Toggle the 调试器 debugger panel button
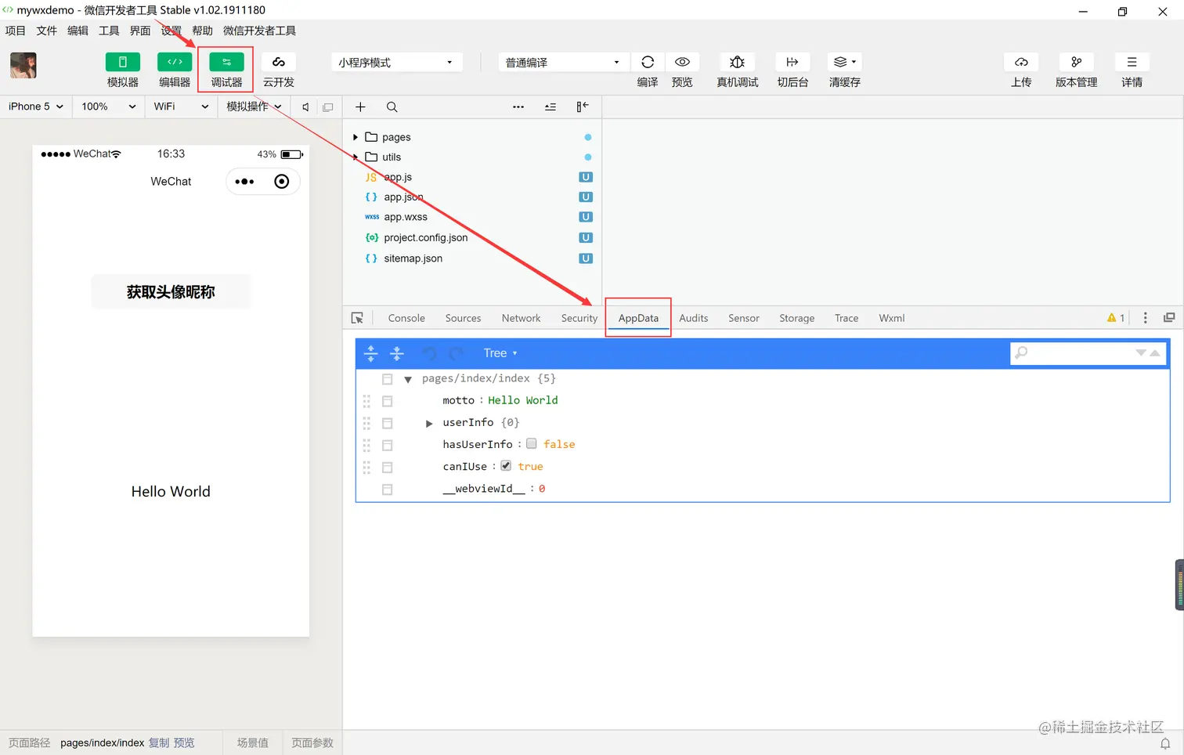Image resolution: width=1184 pixels, height=755 pixels. point(226,62)
